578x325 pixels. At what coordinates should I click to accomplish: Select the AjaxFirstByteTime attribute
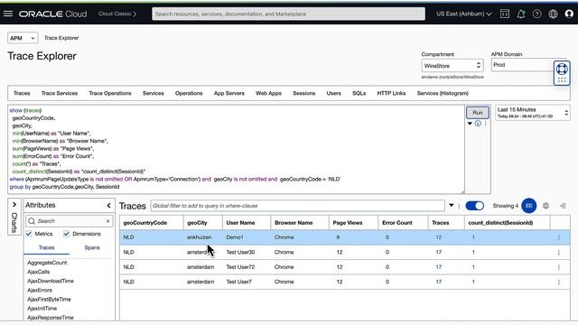pyautogui.click(x=49, y=299)
